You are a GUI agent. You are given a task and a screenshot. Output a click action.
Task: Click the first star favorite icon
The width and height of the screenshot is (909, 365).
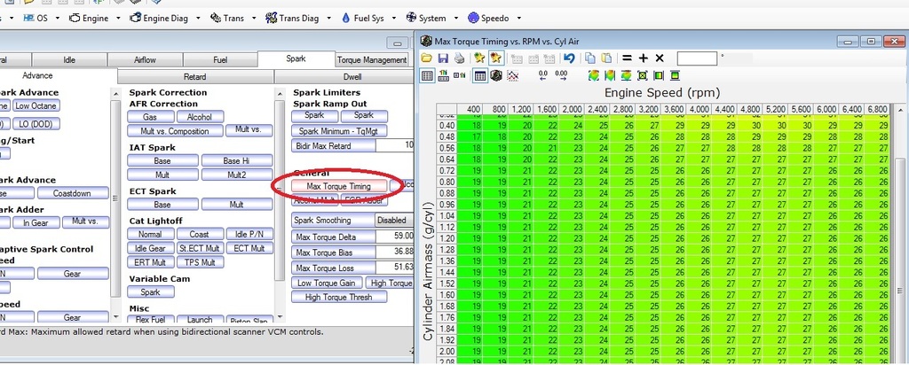(x=478, y=58)
